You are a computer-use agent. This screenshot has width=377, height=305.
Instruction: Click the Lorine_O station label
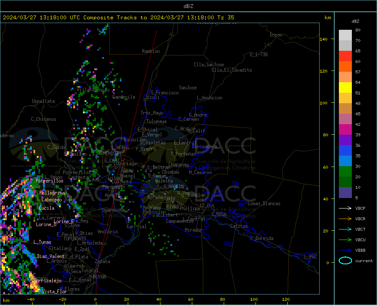(x=46, y=224)
